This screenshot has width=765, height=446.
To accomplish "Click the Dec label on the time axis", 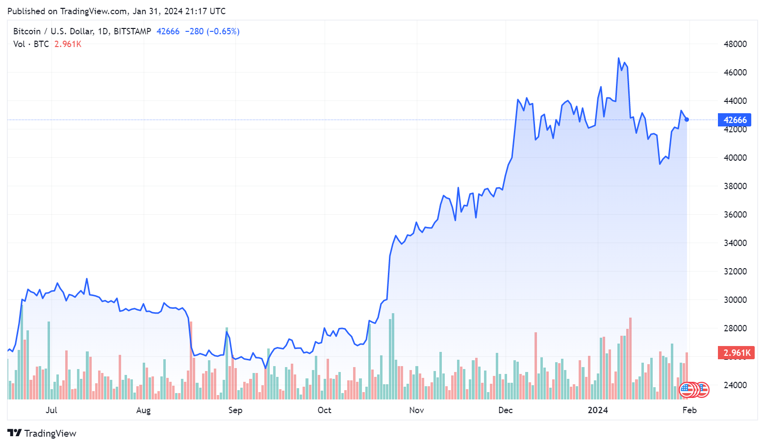I will (x=505, y=410).
